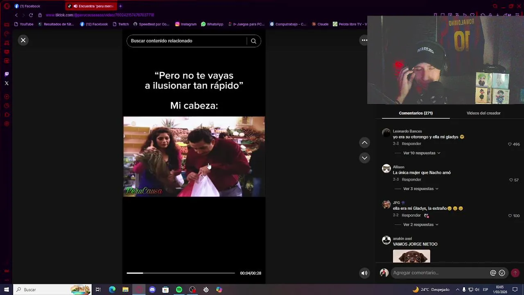Open Leonardo Bances' avatar picture

386,133
